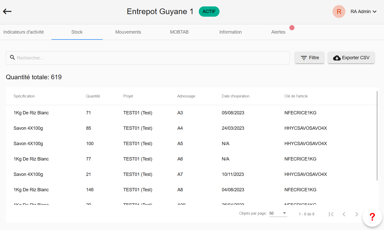Image resolution: width=384 pixels, height=230 pixels.
Task: Go to first page of results
Action: [331, 214]
